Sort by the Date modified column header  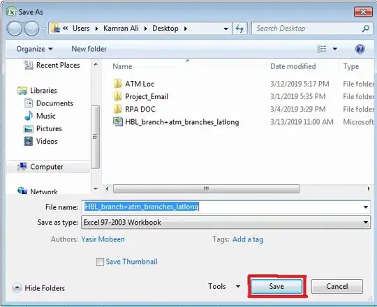click(x=293, y=66)
